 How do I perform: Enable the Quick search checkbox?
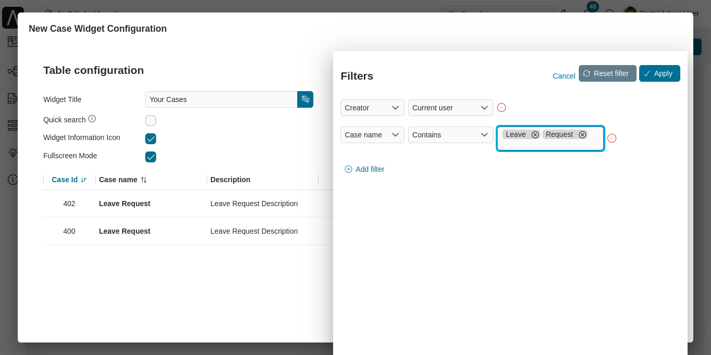[150, 120]
